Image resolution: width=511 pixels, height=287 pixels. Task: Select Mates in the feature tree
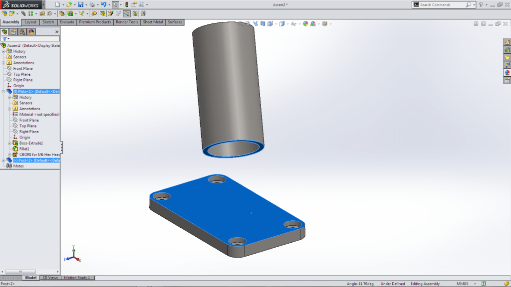tap(18, 166)
